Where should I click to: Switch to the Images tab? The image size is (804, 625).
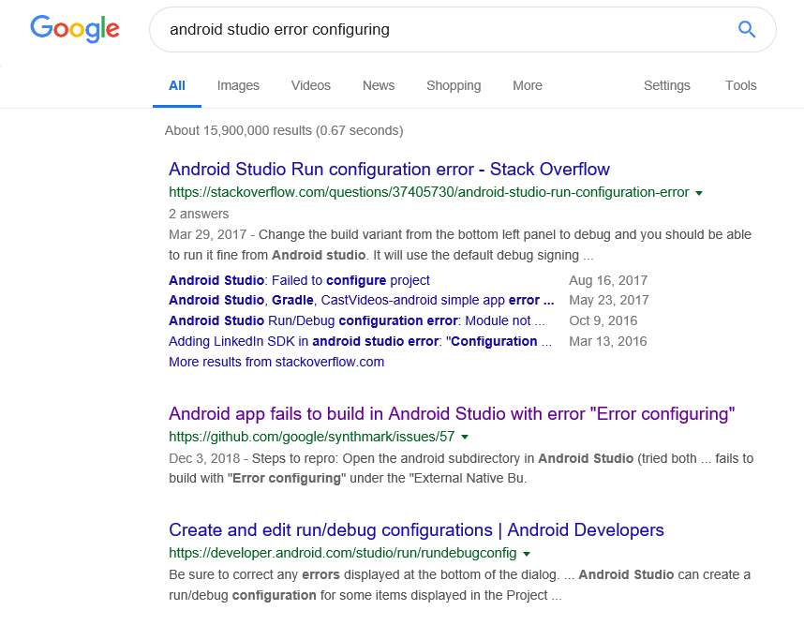pyautogui.click(x=238, y=85)
